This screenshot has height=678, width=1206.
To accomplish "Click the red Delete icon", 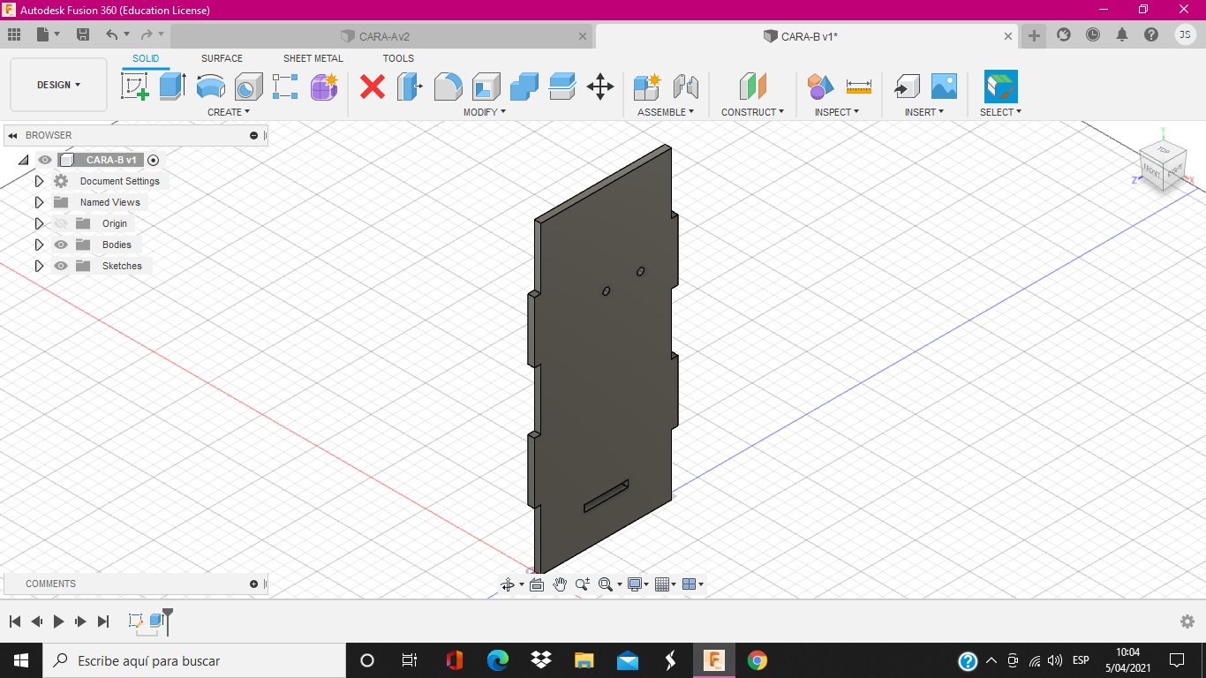I will coord(373,87).
